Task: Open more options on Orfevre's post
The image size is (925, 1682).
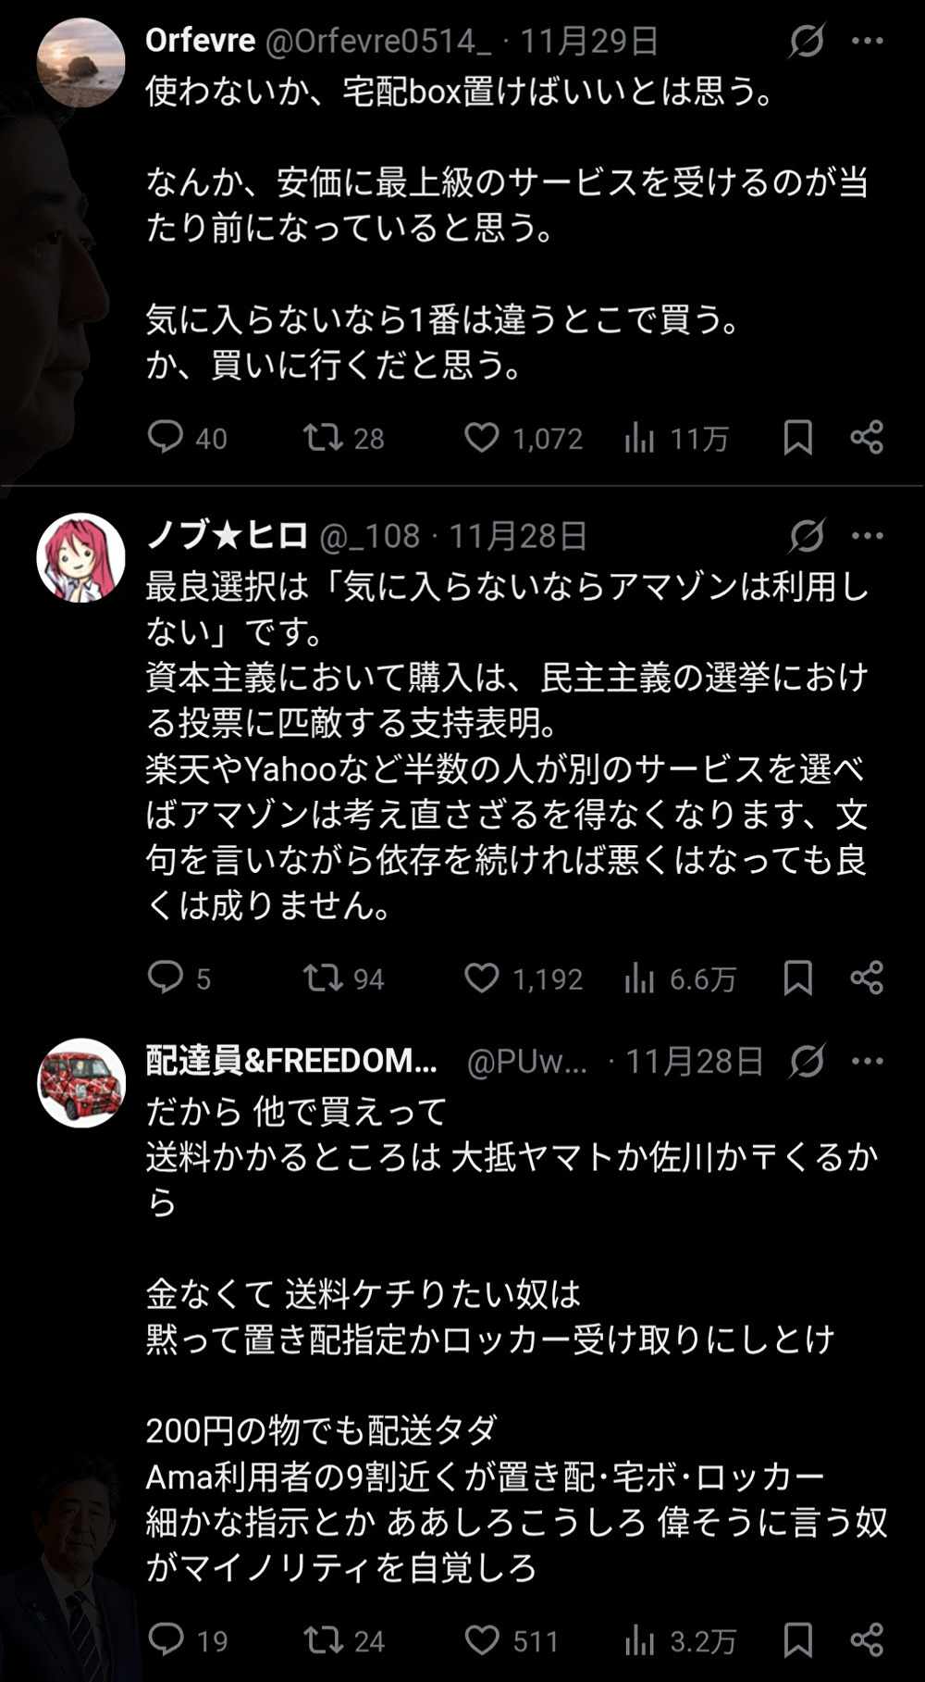Action: (867, 41)
